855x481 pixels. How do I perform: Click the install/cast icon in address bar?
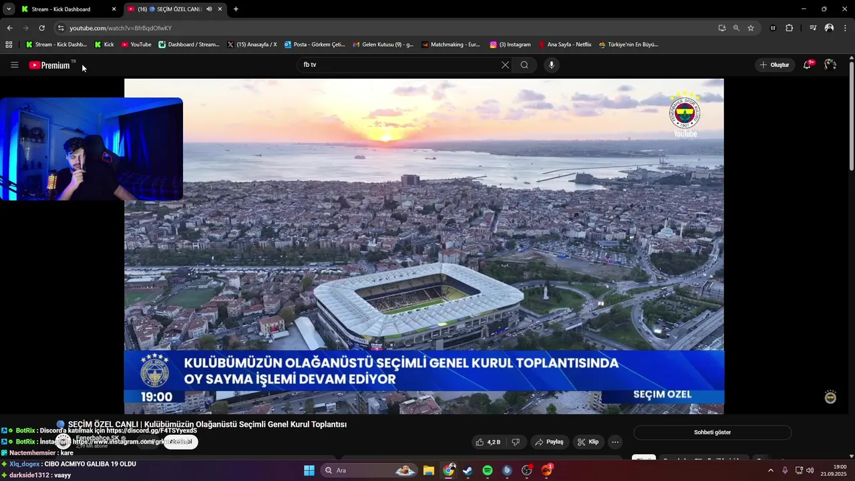[721, 28]
